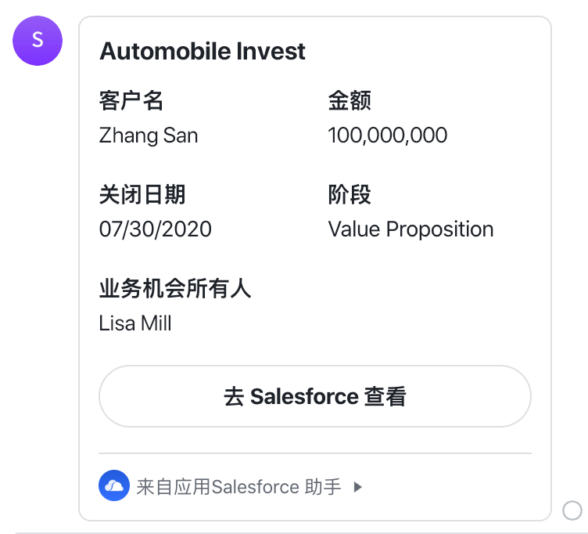The height and width of the screenshot is (534, 588).
Task: Click the 业务机会所有人 field label
Action: tap(174, 288)
